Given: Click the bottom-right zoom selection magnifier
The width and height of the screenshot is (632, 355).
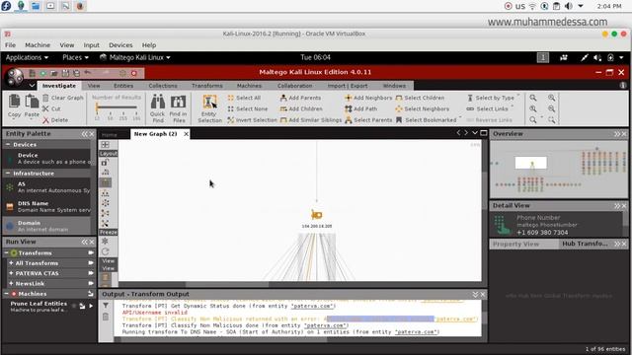Looking at the screenshot, I should tap(551, 120).
